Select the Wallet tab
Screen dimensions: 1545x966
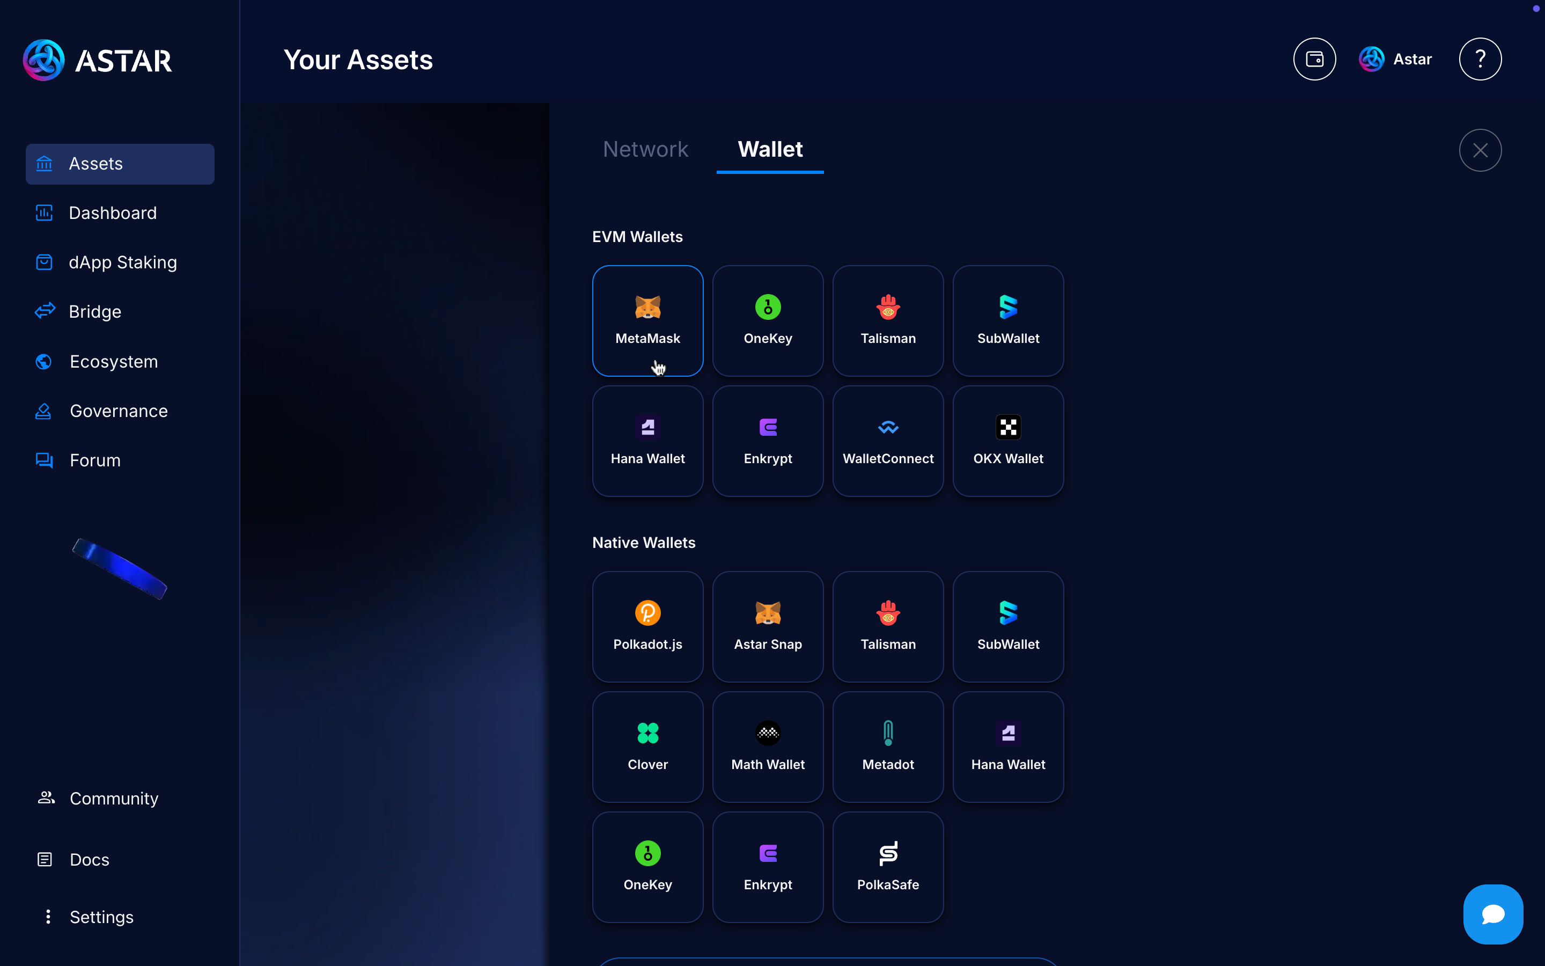[x=770, y=150]
